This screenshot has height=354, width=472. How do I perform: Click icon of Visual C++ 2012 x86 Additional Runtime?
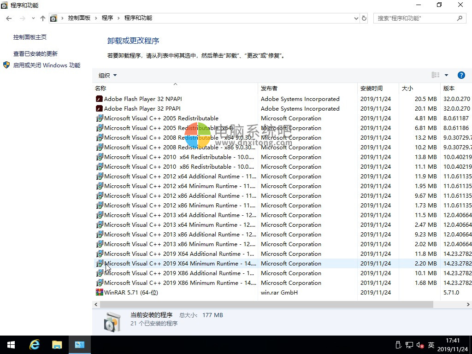(100, 195)
